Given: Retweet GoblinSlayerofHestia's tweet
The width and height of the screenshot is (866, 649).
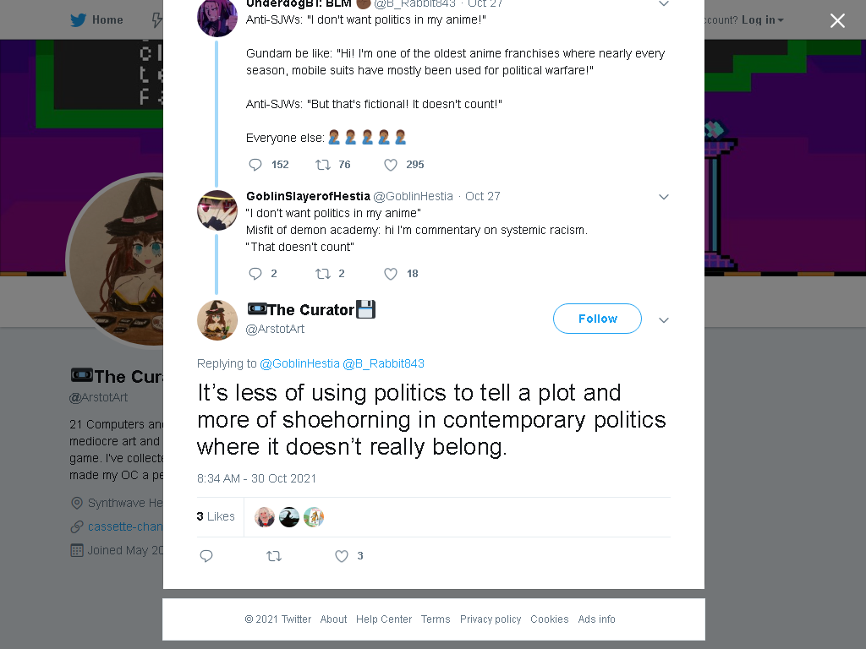Looking at the screenshot, I should tap(323, 274).
